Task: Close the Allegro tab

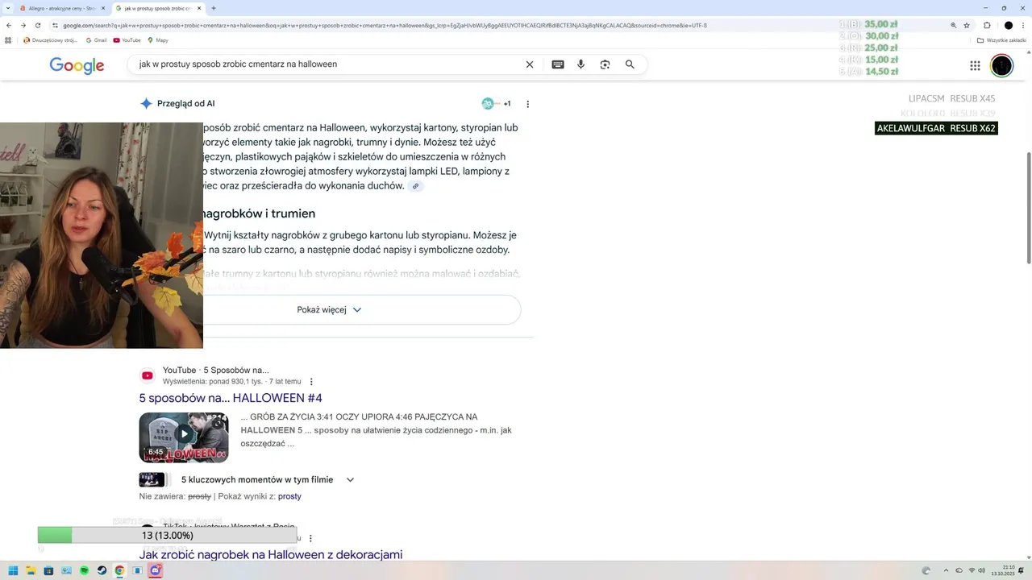Action: tap(102, 8)
